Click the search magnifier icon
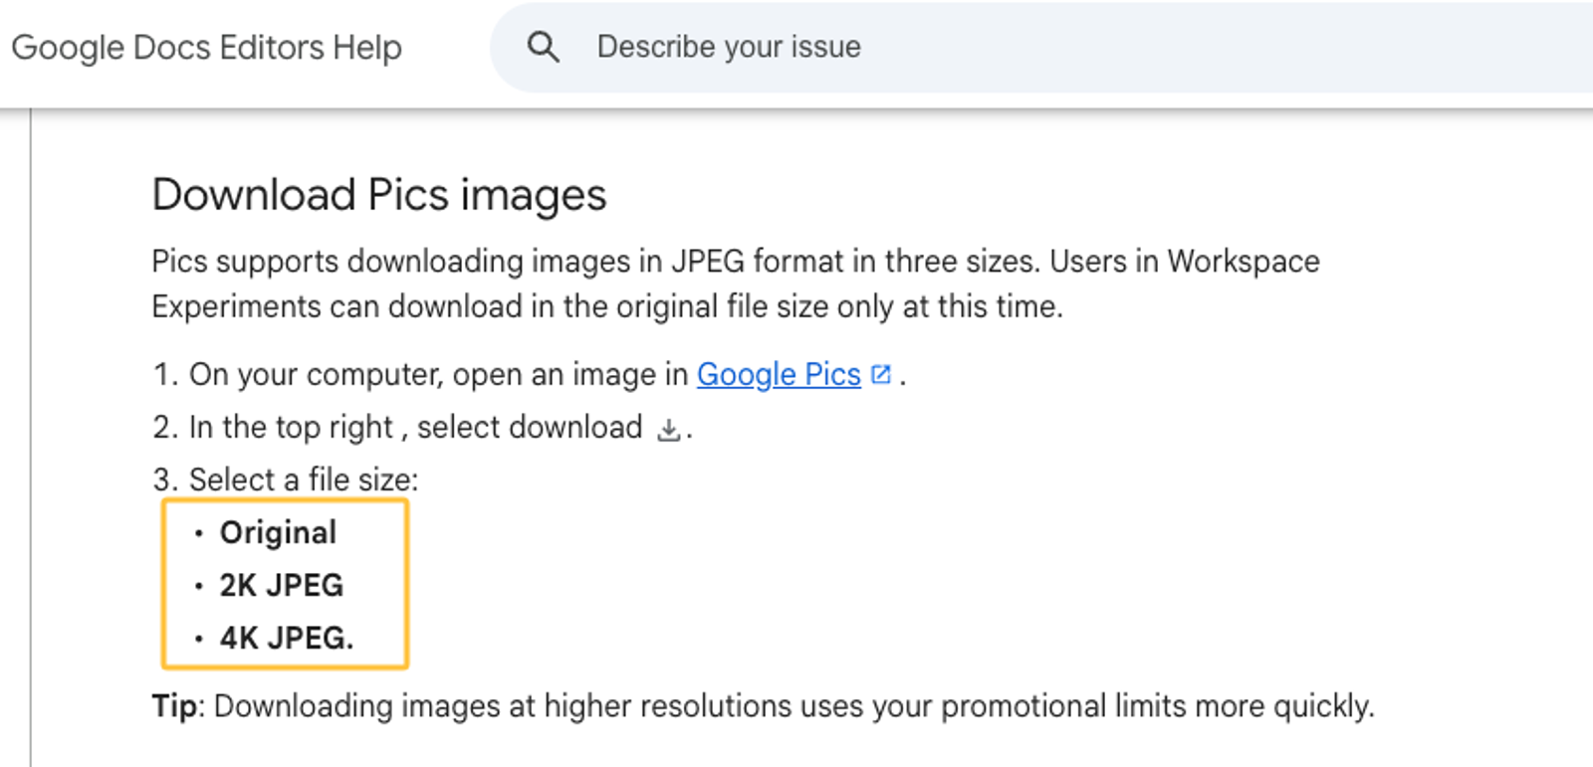This screenshot has height=767, width=1593. 543,47
